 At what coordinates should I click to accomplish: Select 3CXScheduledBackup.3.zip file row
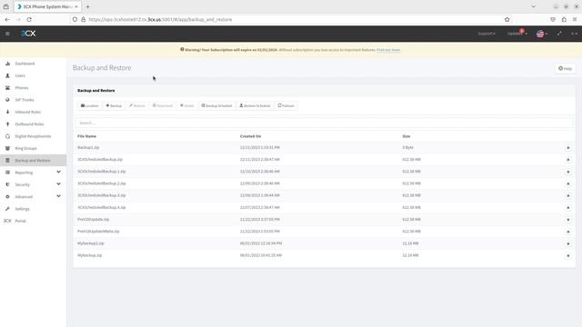[x=324, y=195]
